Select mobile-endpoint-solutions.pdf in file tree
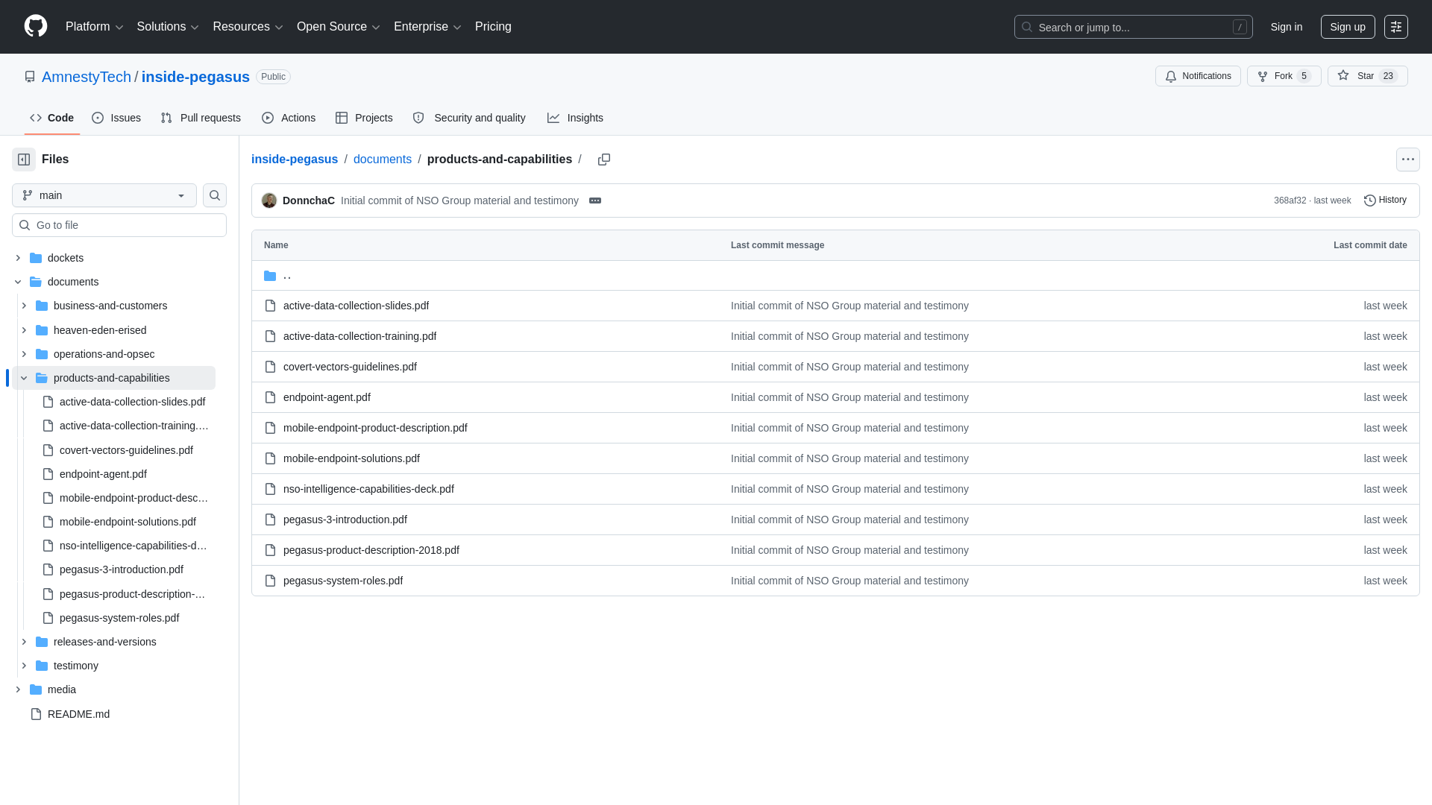The image size is (1432, 805). [x=128, y=522]
